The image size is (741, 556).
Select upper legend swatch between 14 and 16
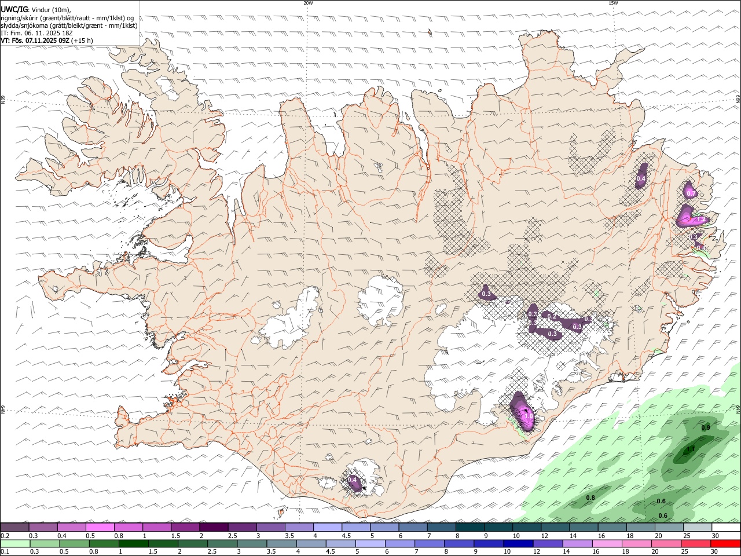[x=584, y=527]
